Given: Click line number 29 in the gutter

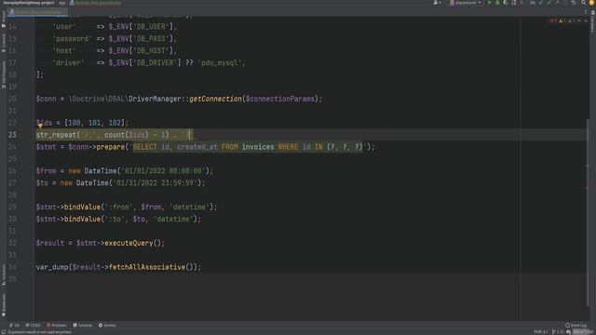Looking at the screenshot, I should click(12, 207).
